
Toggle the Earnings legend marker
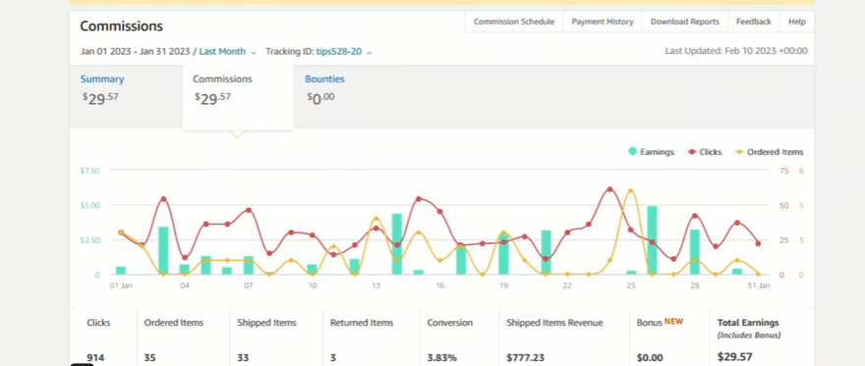pos(632,152)
